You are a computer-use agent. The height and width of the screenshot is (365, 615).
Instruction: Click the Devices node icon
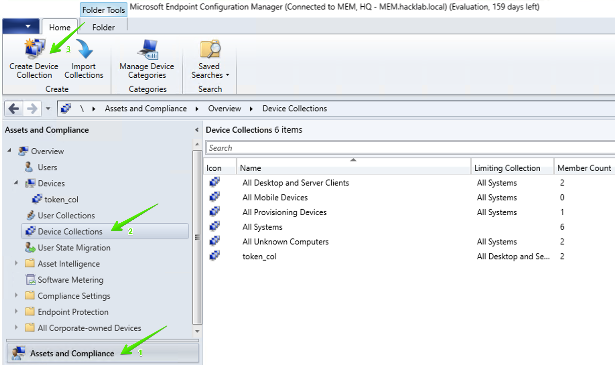[30, 183]
